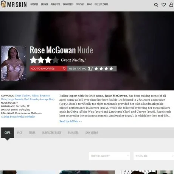The height and width of the screenshot is (174, 174).
Task: Open 51 Blog Posts for this celebrity
Action: [18, 117]
